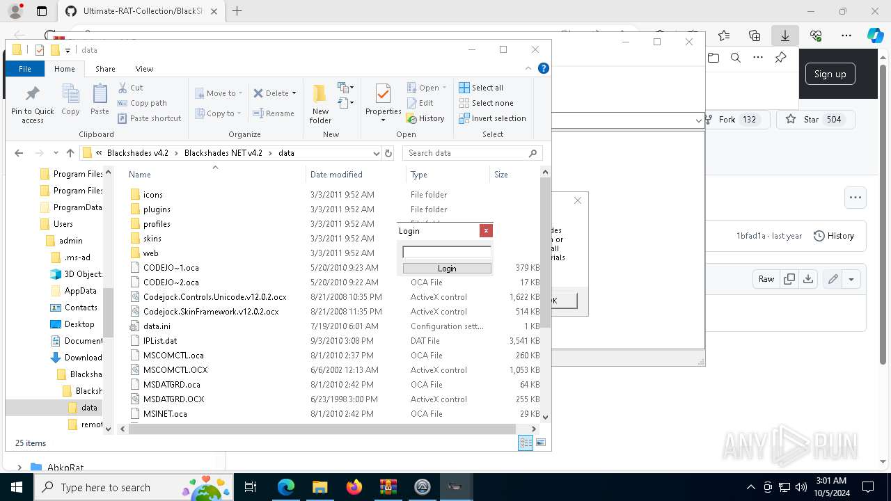The height and width of the screenshot is (501, 891).
Task: Click Blackshades NET v4.2 breadcrumb
Action: 223,153
